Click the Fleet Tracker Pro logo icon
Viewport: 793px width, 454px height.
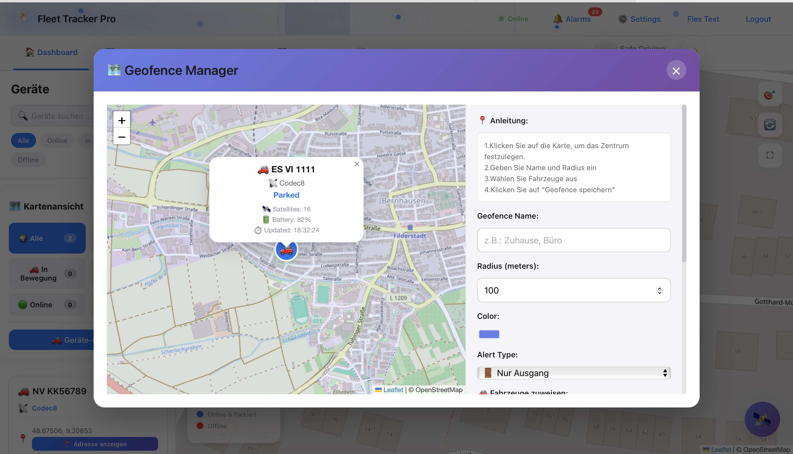22,17
